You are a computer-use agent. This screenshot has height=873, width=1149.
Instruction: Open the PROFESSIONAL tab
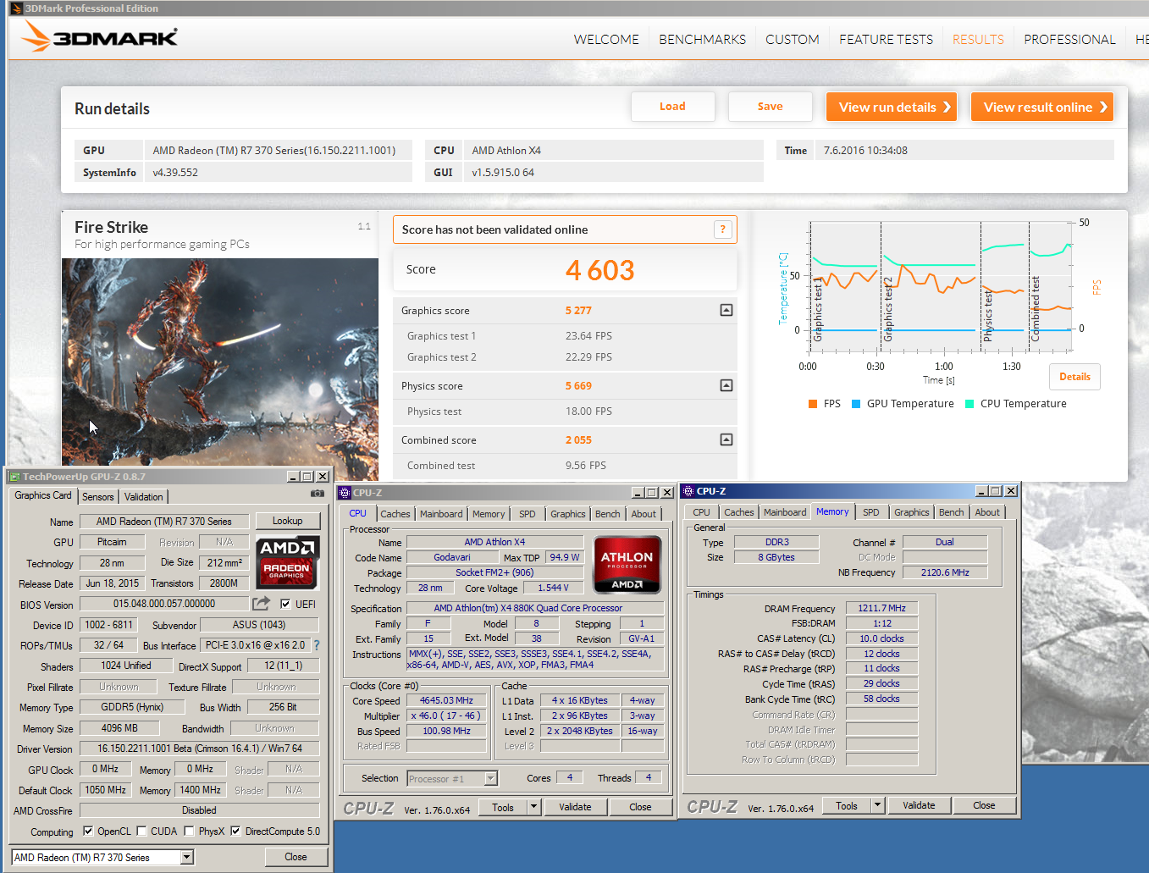[x=1069, y=40]
